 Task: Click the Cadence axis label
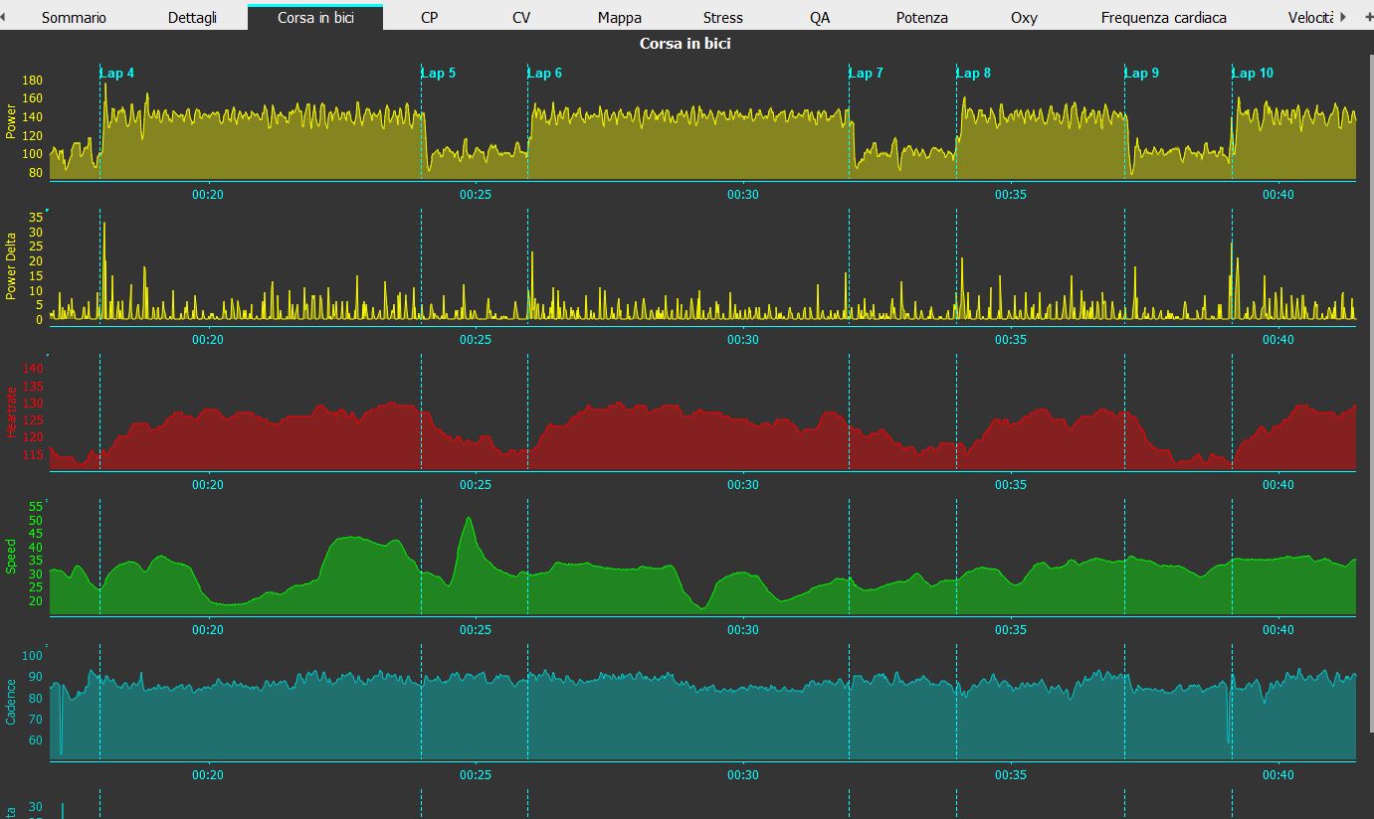pos(11,702)
